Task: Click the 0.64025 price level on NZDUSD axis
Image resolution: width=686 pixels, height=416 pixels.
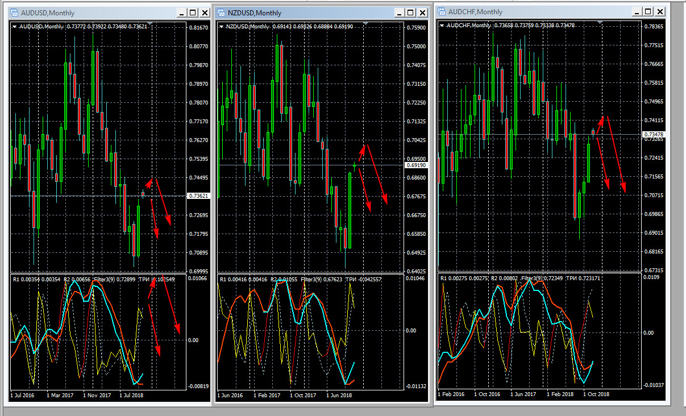Action: pyautogui.click(x=415, y=271)
